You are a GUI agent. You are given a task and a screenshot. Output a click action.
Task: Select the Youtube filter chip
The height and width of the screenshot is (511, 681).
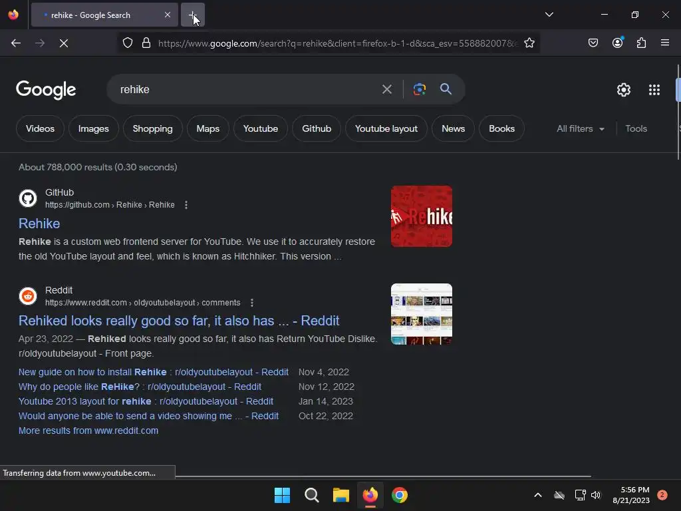(261, 128)
